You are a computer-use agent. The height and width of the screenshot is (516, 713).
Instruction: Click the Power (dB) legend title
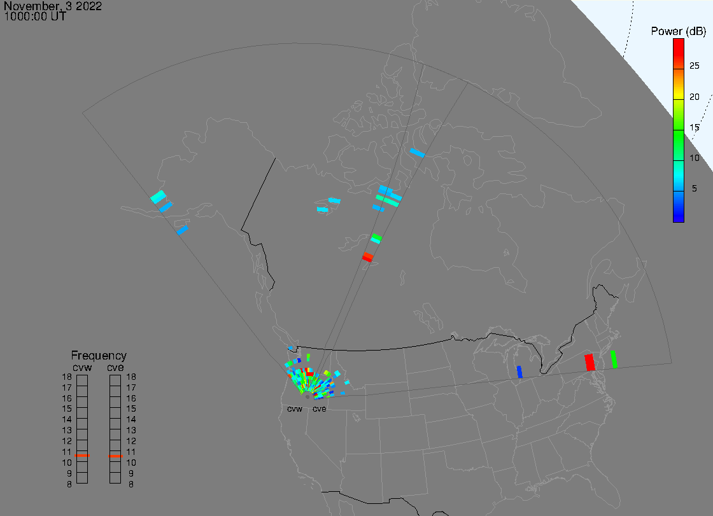pos(677,31)
